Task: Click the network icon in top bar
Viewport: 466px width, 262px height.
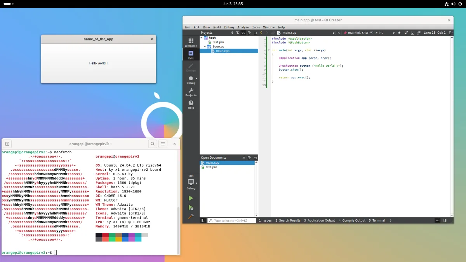Action: click(447, 4)
